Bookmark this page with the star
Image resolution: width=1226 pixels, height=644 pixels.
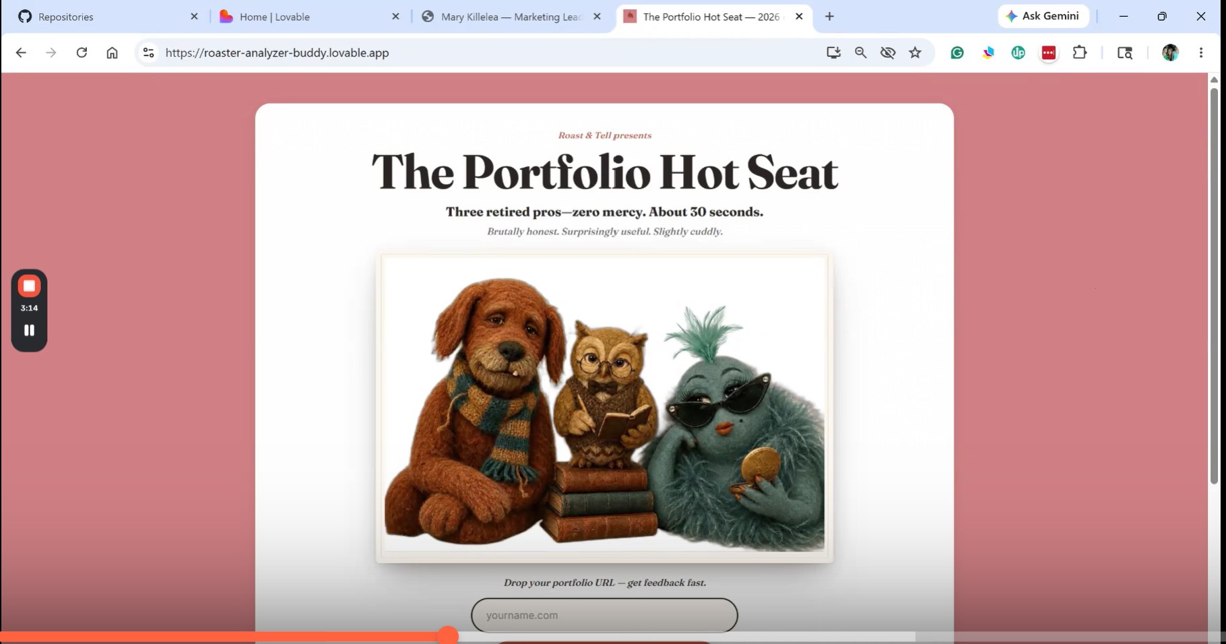[915, 53]
